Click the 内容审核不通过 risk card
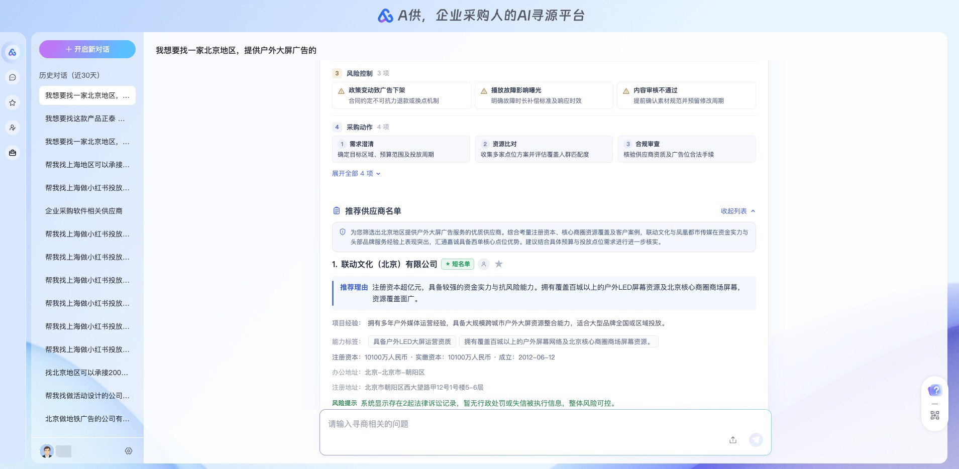 coord(686,95)
